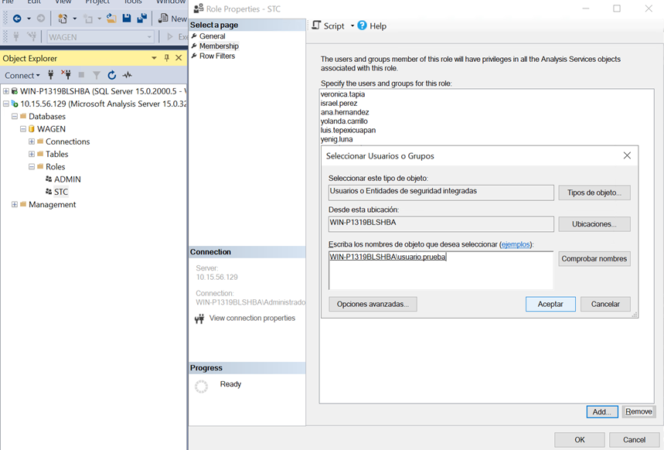Click the Open File folder icon in toolbar
664x450 pixels.
[111, 18]
